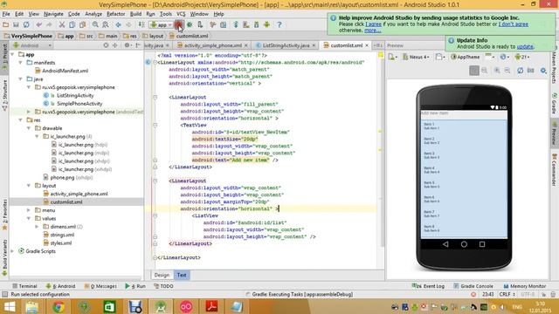Expand the Gradle Scripts node
Viewport: 559px width, 314px height.
click(x=12, y=251)
